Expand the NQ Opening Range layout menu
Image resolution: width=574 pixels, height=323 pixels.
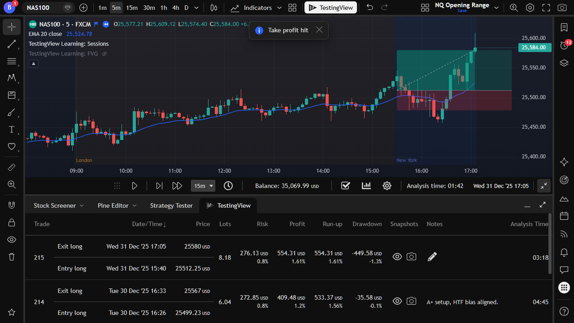pos(496,8)
